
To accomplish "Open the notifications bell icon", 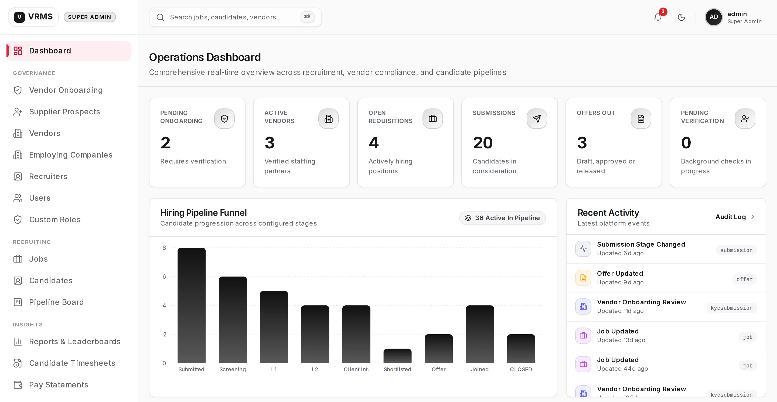I will 657,17.
